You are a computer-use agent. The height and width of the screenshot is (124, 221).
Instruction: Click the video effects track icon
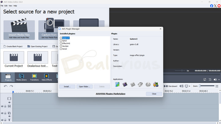click(9, 106)
